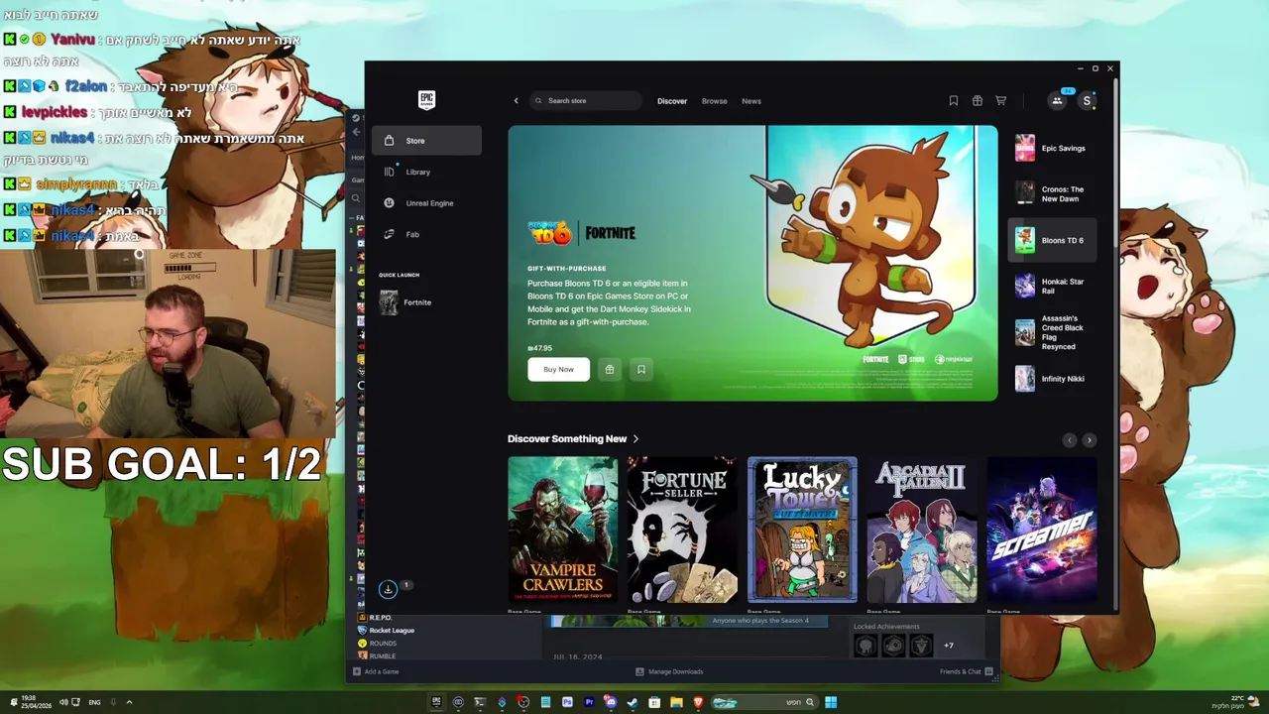Click the terminal icon on taskbar
Image resolution: width=1269 pixels, height=714 pixels.
pos(480,702)
